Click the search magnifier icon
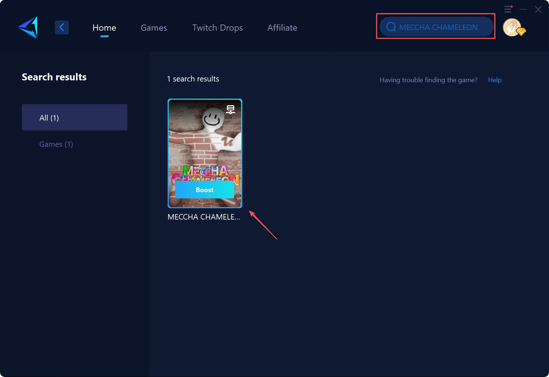The height and width of the screenshot is (377, 549). point(391,27)
